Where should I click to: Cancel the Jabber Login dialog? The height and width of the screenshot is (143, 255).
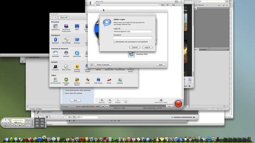[135, 47]
